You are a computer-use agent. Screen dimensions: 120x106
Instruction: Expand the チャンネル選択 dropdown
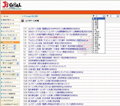point(11,75)
